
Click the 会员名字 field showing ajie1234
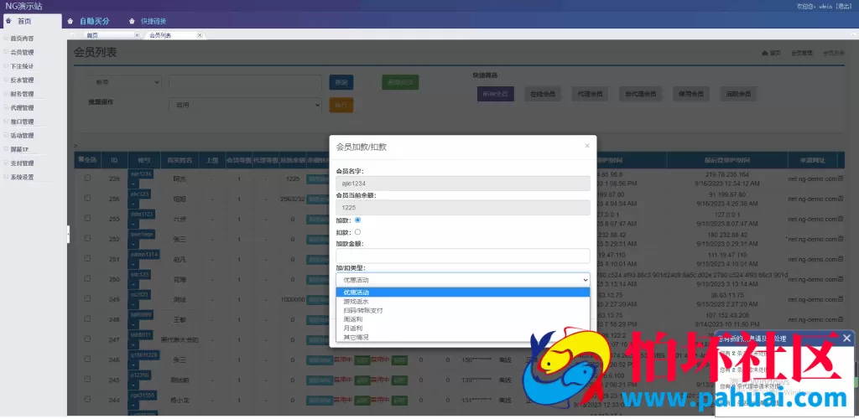(x=463, y=184)
